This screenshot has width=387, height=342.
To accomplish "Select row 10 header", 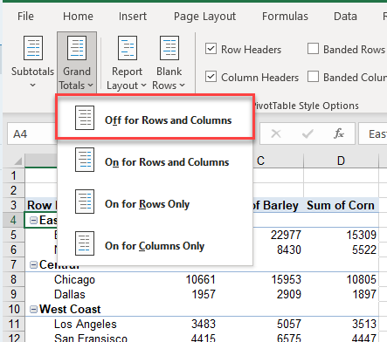I will tap(13, 309).
